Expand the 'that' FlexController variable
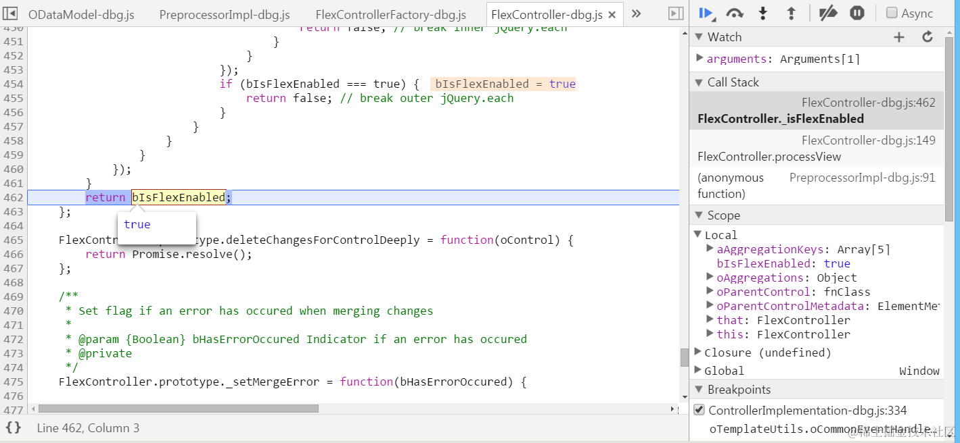This screenshot has width=960, height=443. [x=710, y=320]
